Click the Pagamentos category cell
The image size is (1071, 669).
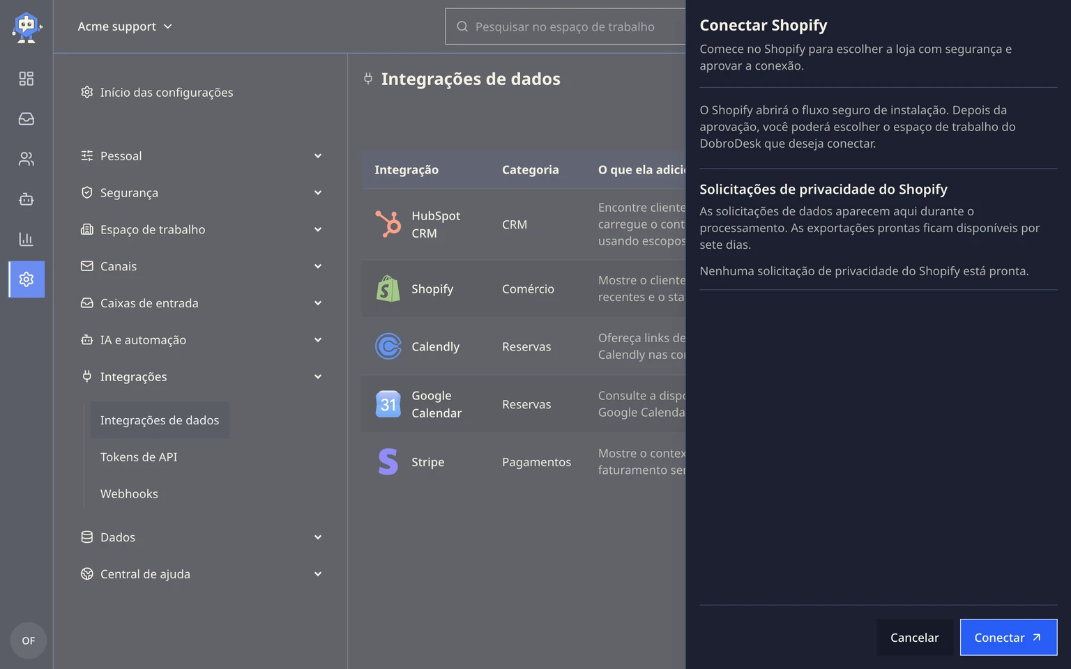tap(536, 462)
